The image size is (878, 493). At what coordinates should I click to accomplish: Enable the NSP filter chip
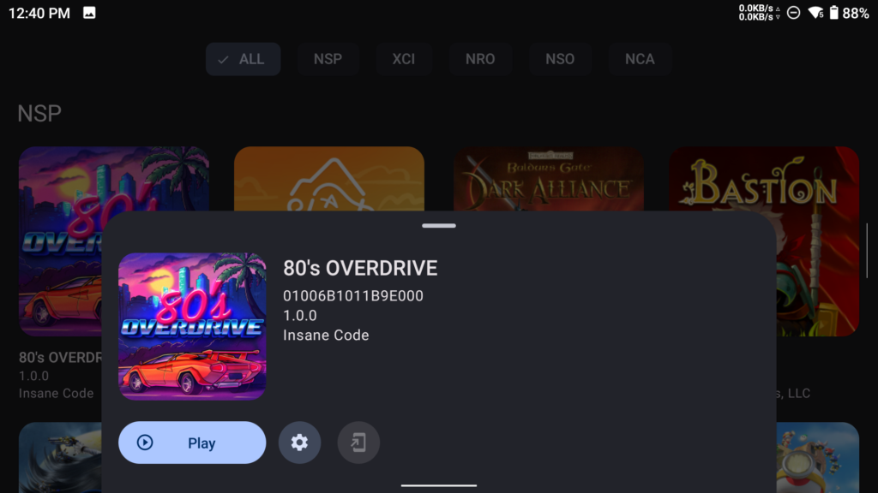click(328, 59)
